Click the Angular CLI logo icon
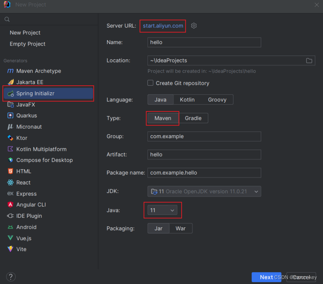 10,204
